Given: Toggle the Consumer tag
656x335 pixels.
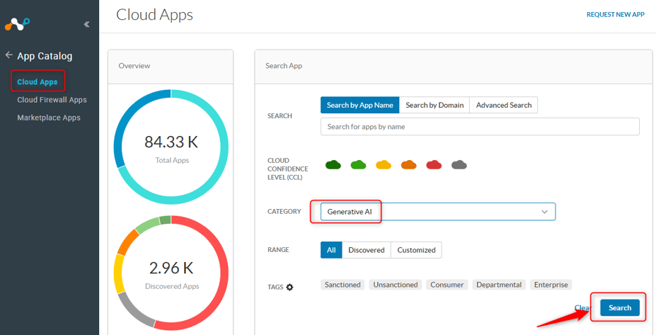Looking at the screenshot, I should [x=447, y=285].
